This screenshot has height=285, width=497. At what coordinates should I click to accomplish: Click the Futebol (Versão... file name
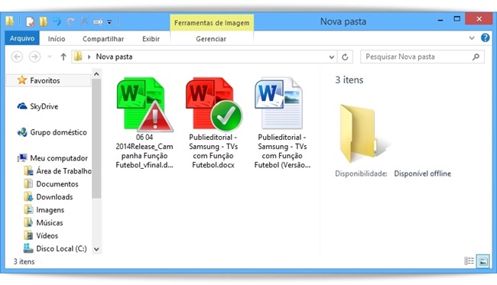(282, 151)
